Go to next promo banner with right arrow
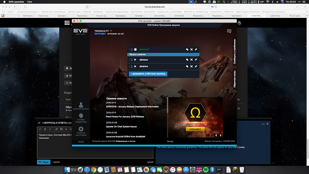Image resolution: width=309 pixels, height=174 pixels. click(220, 135)
